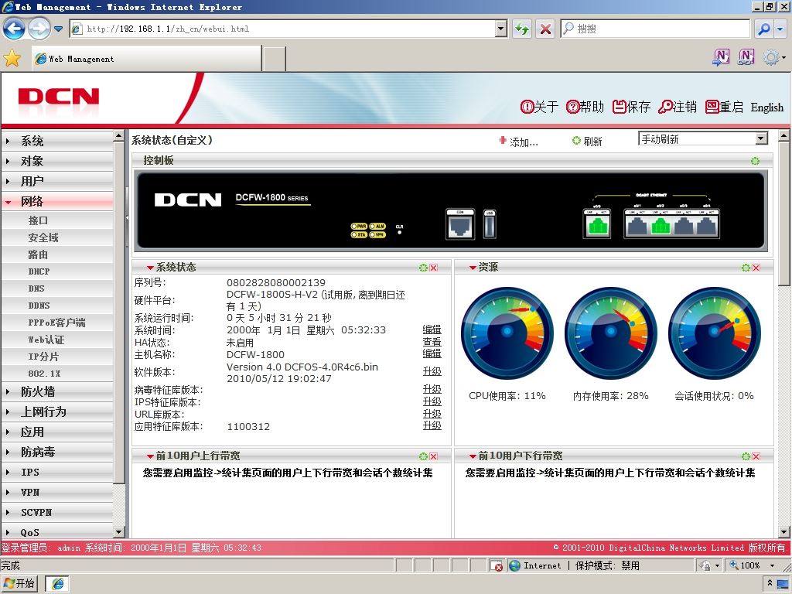Open 帮助 (Help) from the header
The height and width of the screenshot is (594, 792).
[572, 107]
